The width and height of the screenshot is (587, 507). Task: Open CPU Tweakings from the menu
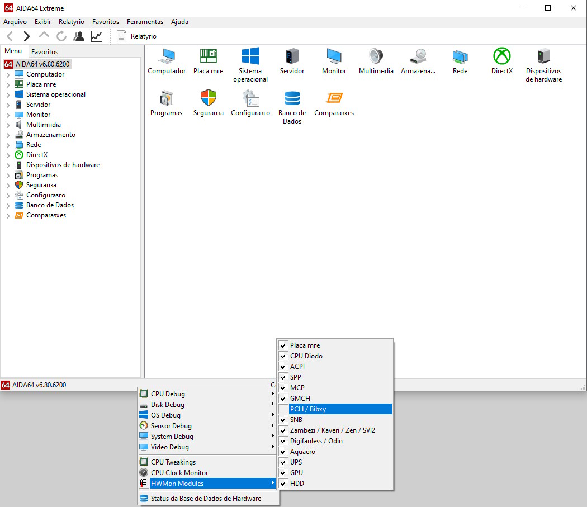tap(207, 462)
